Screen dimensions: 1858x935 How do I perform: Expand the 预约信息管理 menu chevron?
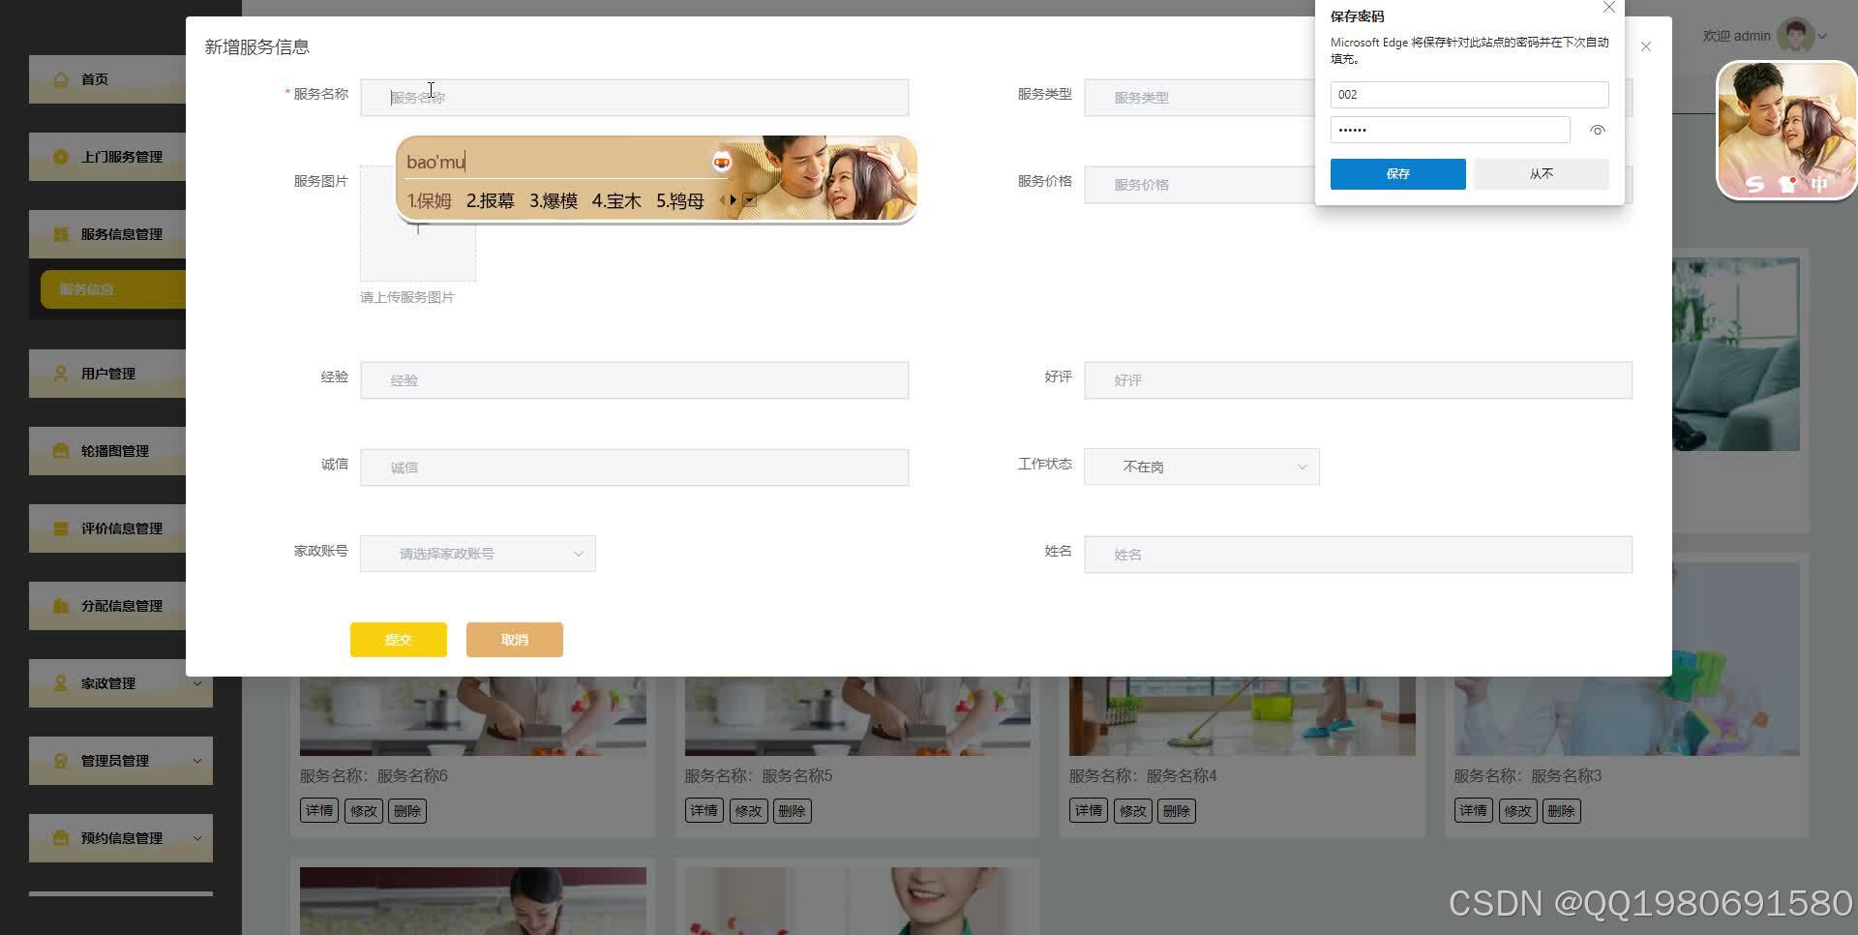pos(197,838)
